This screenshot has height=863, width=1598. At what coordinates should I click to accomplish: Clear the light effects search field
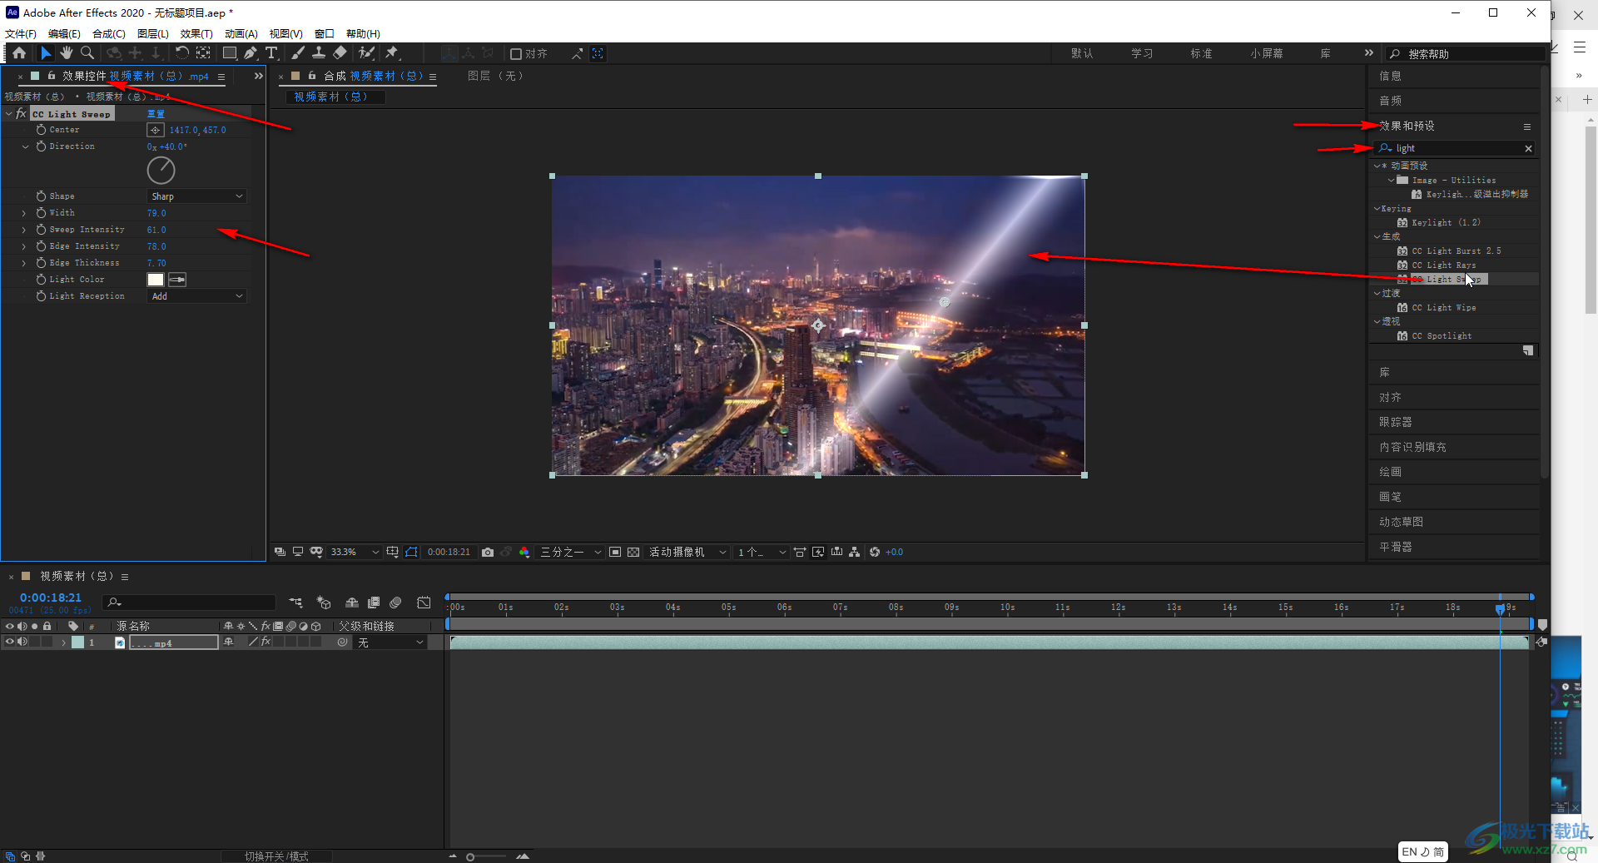1528,148
